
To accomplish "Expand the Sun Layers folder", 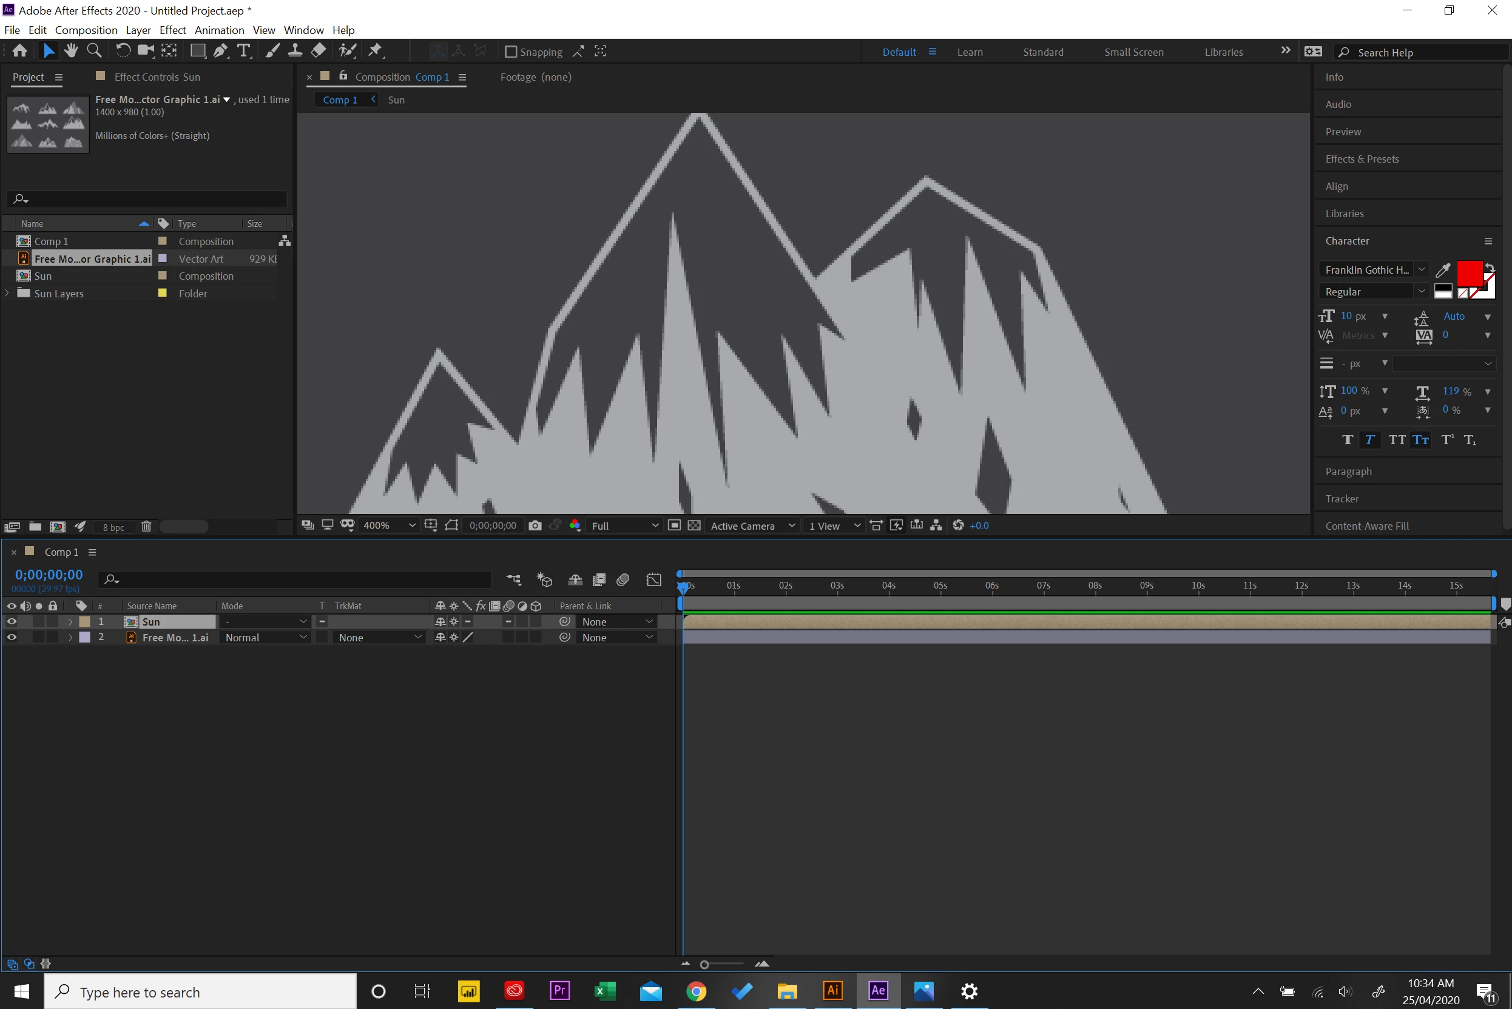I will point(7,294).
